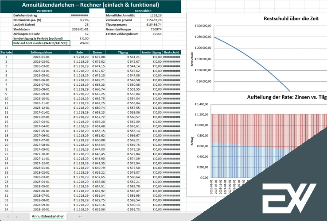Viewport: 327px width, 221px height.
Task: Select the WAHR cell for cent rounding
Action: tap(79, 43)
